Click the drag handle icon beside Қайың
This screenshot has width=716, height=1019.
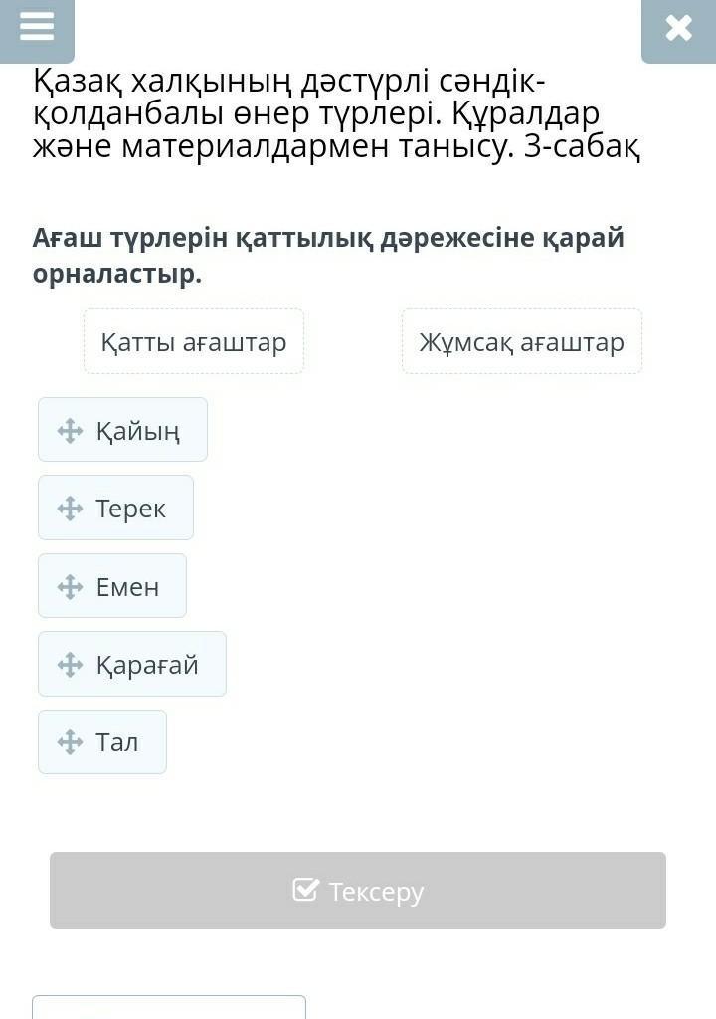[70, 431]
